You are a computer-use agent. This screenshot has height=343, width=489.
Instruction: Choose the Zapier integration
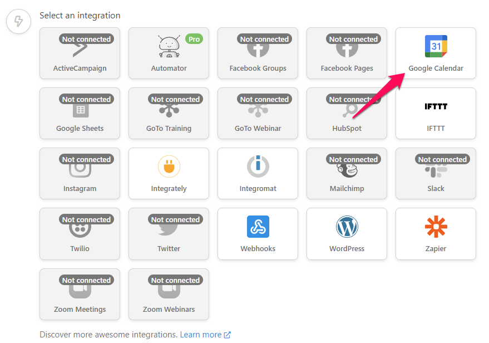[x=436, y=234]
